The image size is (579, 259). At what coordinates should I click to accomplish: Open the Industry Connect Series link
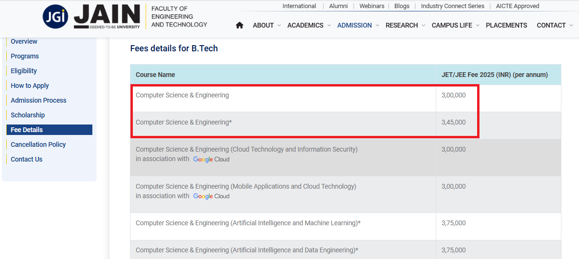pos(452,6)
